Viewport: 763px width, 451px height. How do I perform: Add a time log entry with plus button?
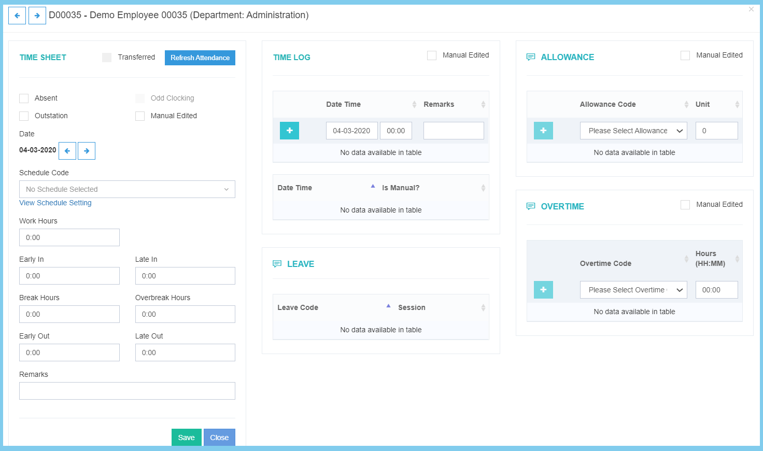[289, 131]
